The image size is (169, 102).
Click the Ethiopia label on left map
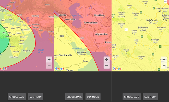(23, 37)
